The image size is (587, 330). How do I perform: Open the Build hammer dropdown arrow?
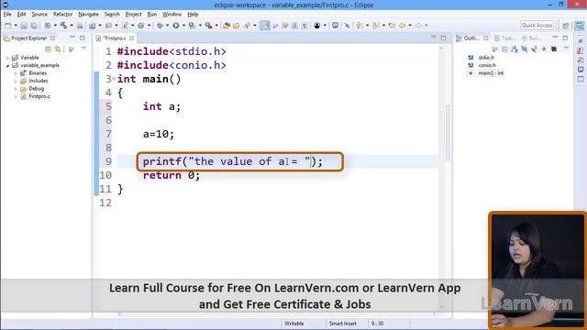click(x=72, y=26)
